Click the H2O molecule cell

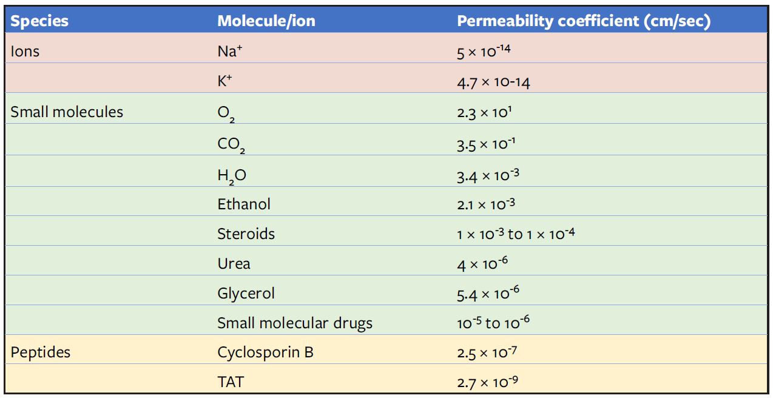coord(232,175)
